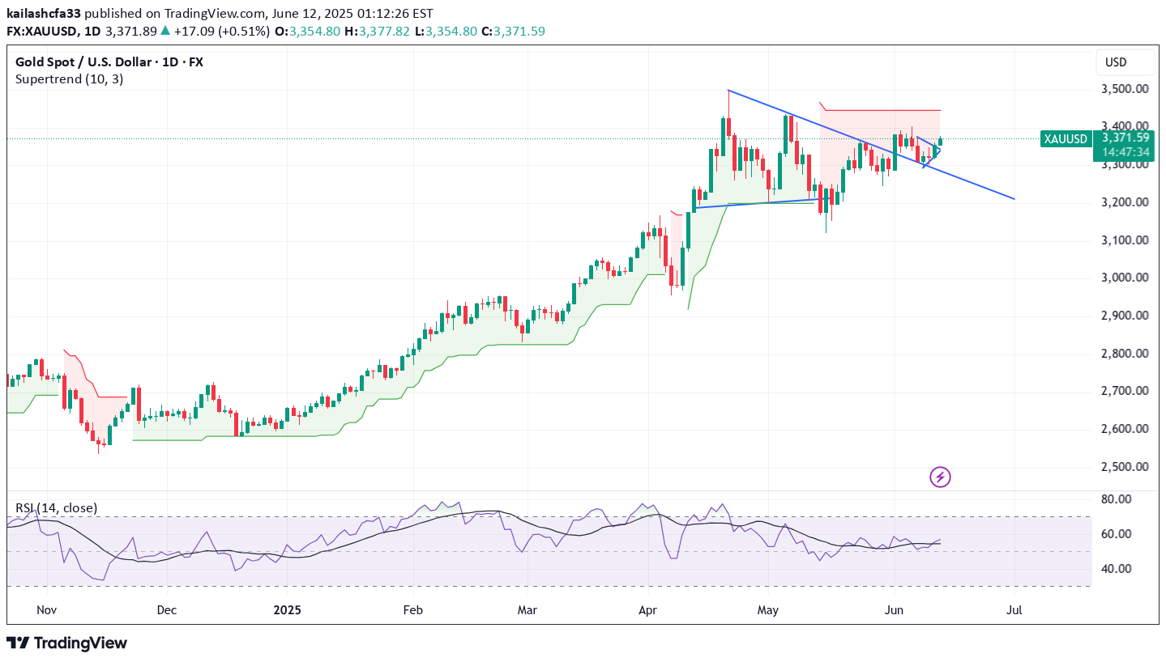Click the FX:XAUUSD ticker in the header
1166x662 pixels.
(41, 31)
